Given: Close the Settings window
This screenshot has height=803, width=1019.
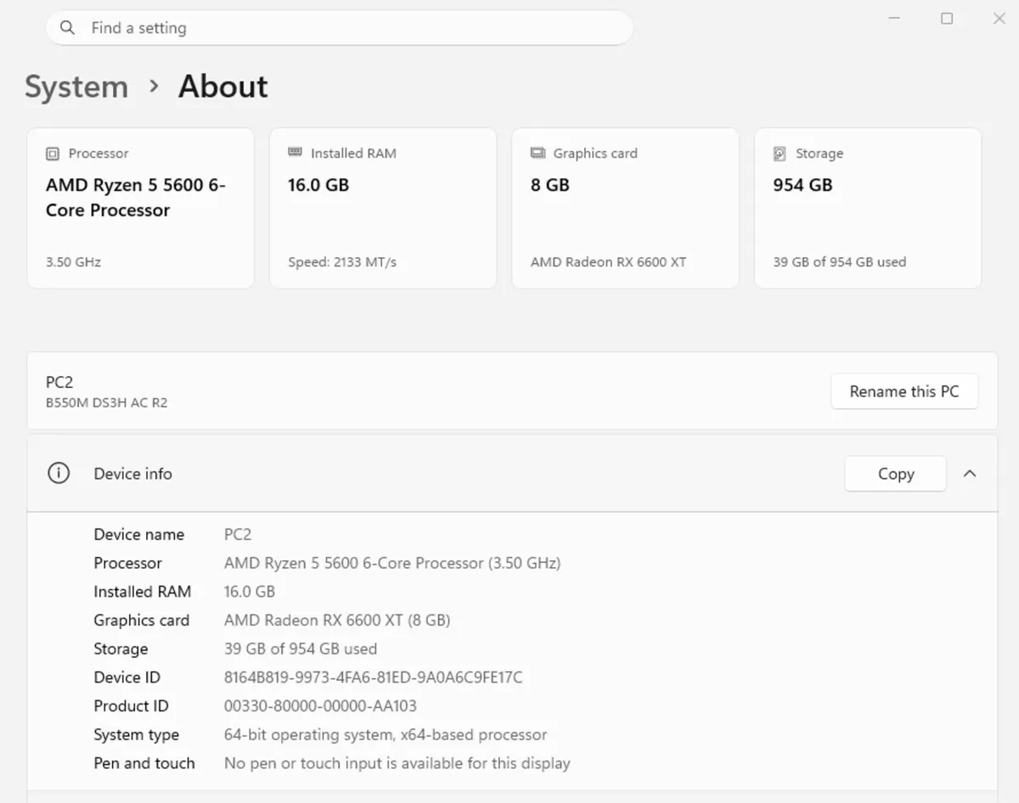Looking at the screenshot, I should coord(999,19).
